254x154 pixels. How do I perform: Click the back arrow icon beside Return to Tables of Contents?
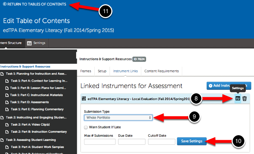5,4
